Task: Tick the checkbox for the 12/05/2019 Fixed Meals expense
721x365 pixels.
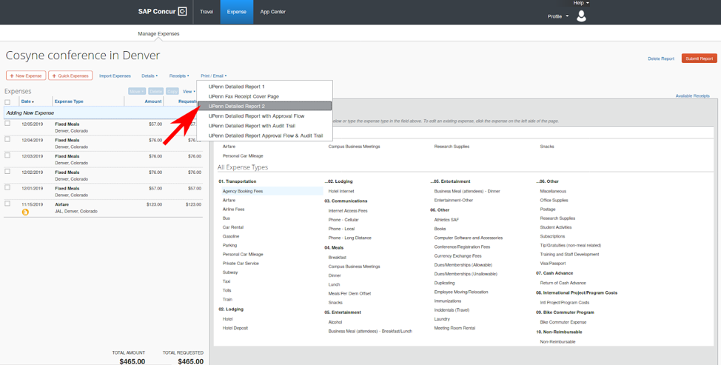Action: point(7,123)
